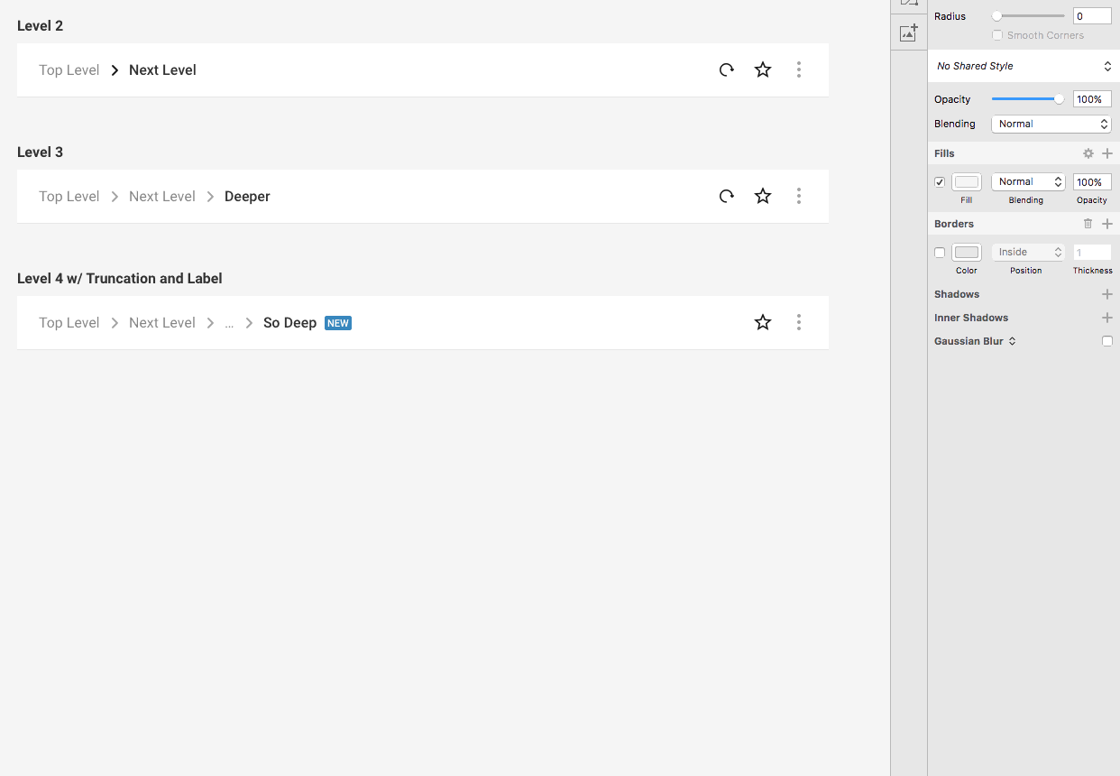This screenshot has width=1120, height=776.
Task: Click the refresh icon on the Level 2 breadcrumb
Action: tap(727, 69)
